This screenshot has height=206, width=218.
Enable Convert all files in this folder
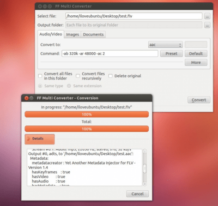(x=40, y=76)
